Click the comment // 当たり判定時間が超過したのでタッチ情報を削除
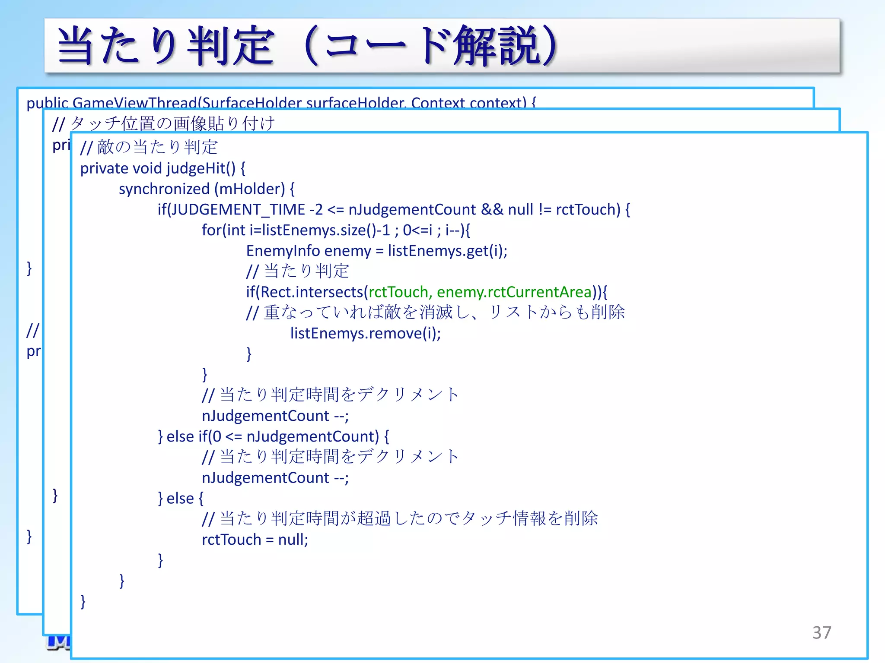 pyautogui.click(x=400, y=518)
